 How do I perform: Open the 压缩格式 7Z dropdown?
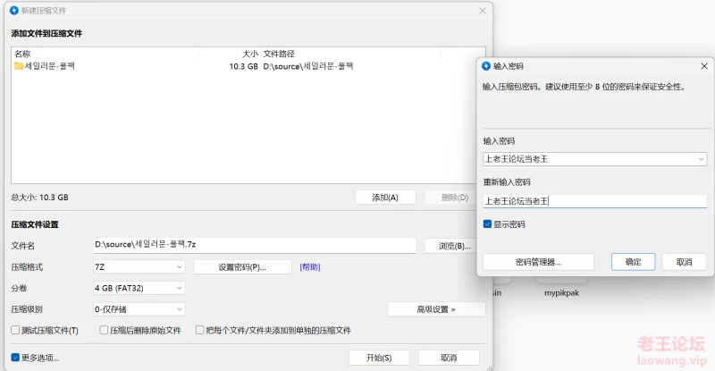coord(139,267)
